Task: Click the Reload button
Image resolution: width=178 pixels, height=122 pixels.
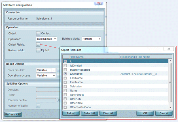Action: [71, 113]
